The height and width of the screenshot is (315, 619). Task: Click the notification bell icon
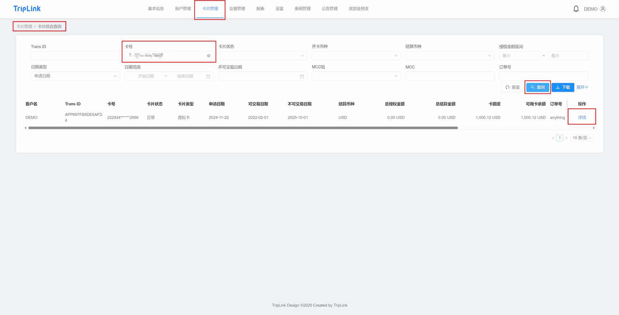(x=576, y=9)
